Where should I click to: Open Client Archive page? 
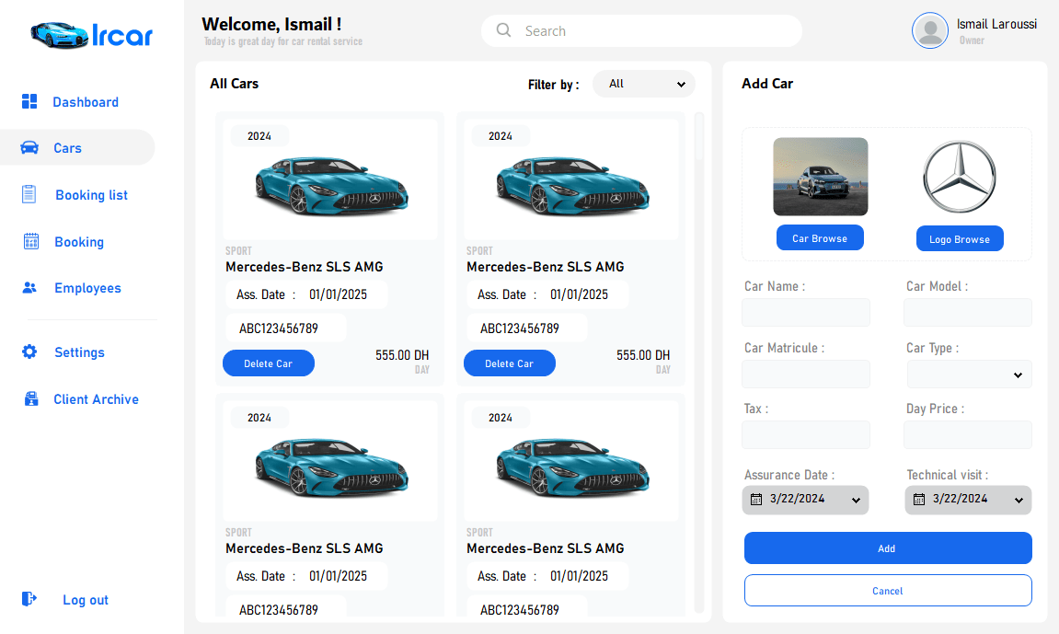point(96,399)
